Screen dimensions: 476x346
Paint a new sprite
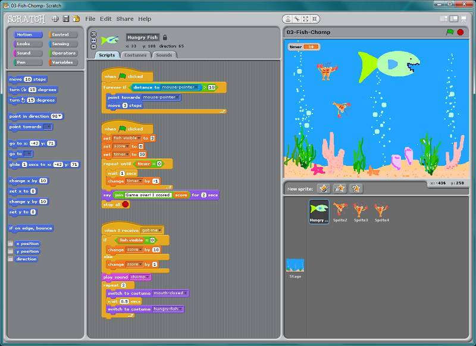pos(324,188)
